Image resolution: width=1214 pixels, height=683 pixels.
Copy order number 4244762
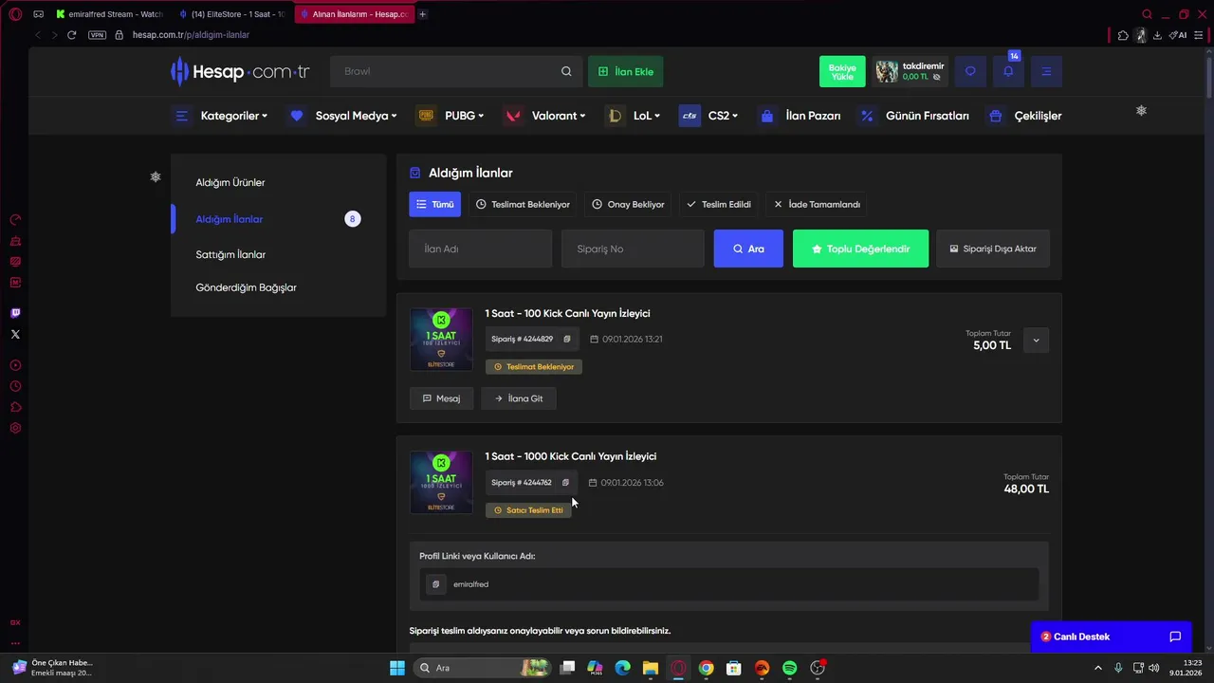click(x=565, y=482)
